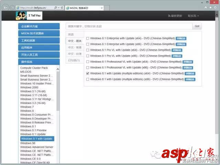This screenshot has height=165, width=220.
Task: Select Compute Cluster Pack in the list
Action: 34,68
